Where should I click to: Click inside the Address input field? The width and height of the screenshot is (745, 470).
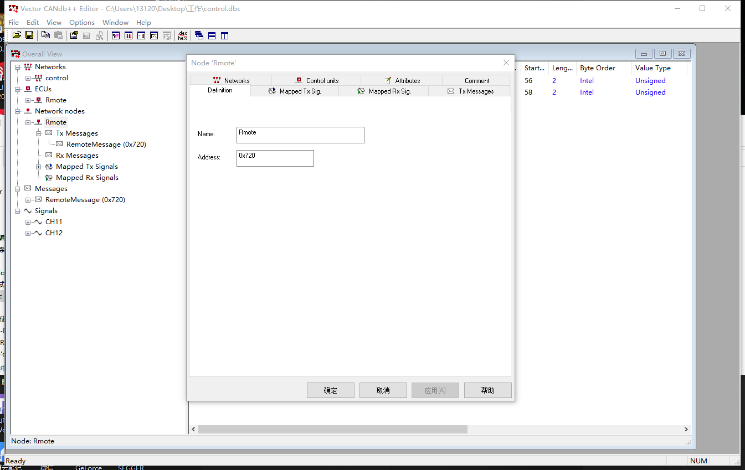click(275, 158)
